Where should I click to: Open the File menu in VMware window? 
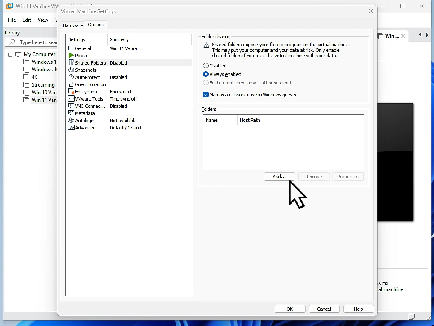pyautogui.click(x=12, y=20)
